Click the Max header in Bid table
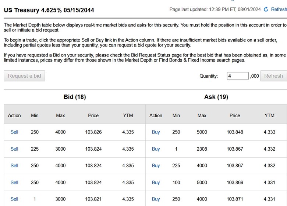This screenshot has width=287, height=206. coord(60,115)
